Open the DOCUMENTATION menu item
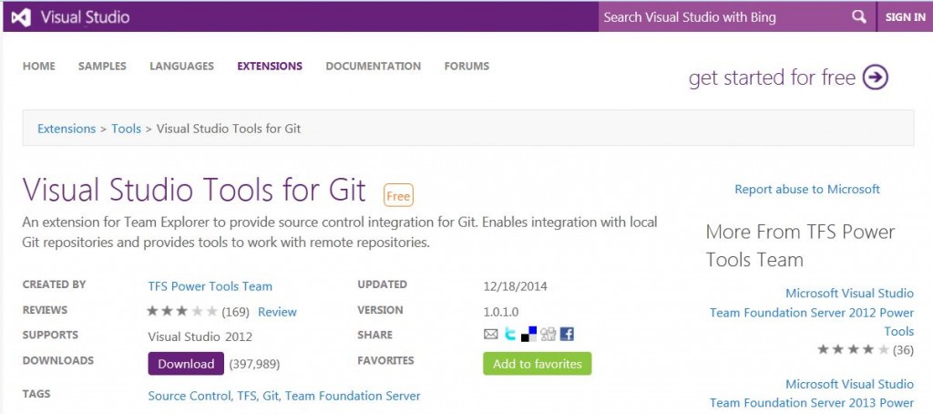 (x=373, y=67)
